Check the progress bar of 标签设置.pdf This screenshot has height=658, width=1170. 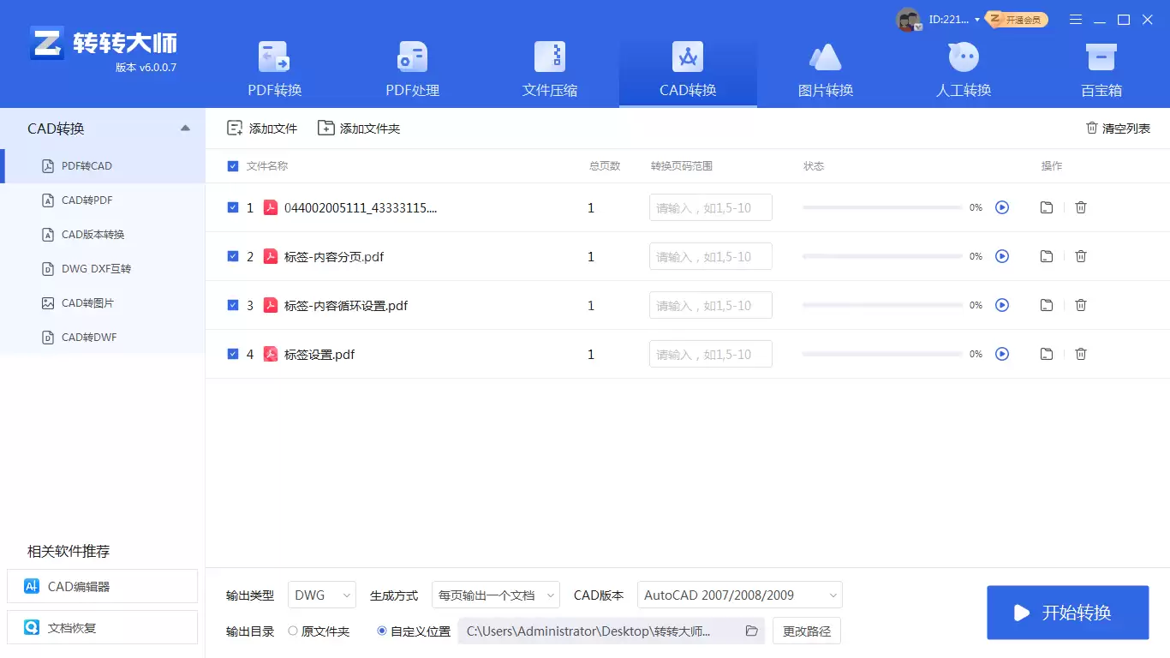click(x=882, y=354)
